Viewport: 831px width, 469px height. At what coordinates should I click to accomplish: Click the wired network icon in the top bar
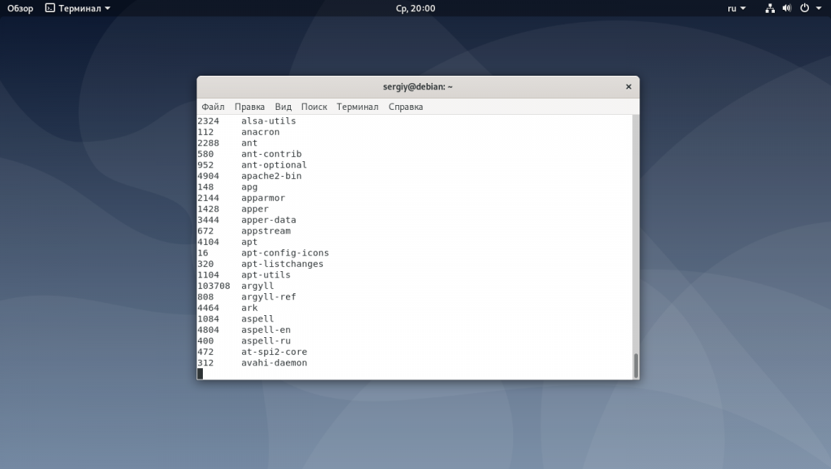(x=770, y=8)
